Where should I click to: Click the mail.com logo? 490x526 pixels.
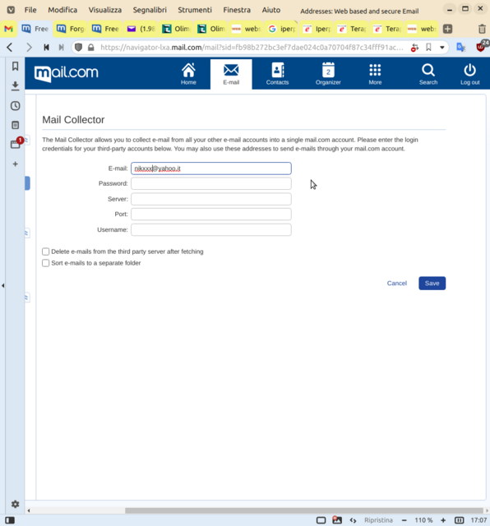point(66,73)
